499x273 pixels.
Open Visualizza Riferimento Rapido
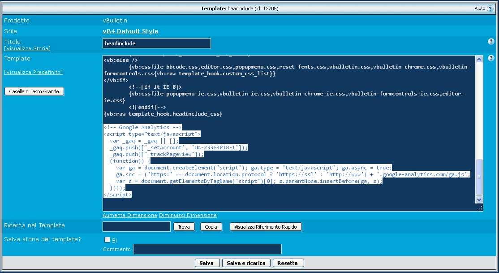pyautogui.click(x=266, y=227)
